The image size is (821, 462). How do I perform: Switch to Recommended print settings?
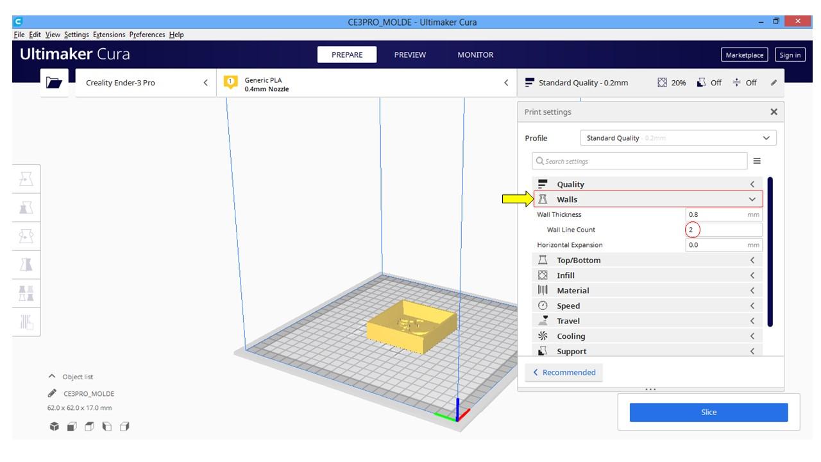[x=564, y=372]
